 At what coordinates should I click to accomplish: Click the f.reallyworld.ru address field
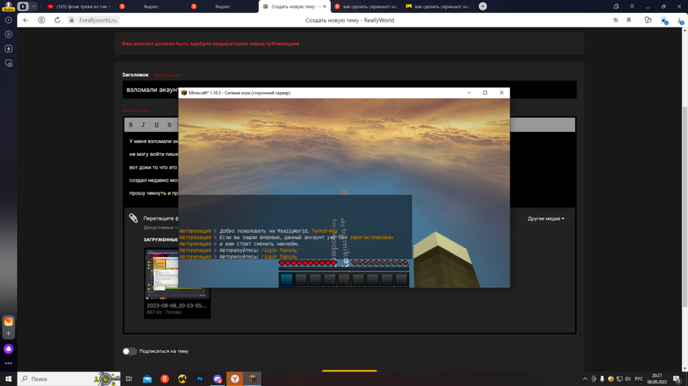coord(98,20)
